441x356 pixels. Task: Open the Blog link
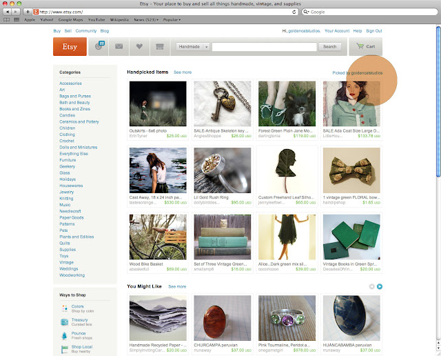pos(105,30)
